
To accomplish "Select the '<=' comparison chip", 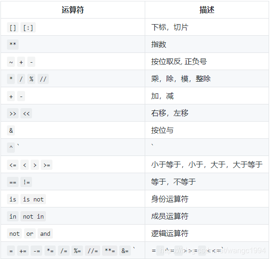I will (13, 165).
